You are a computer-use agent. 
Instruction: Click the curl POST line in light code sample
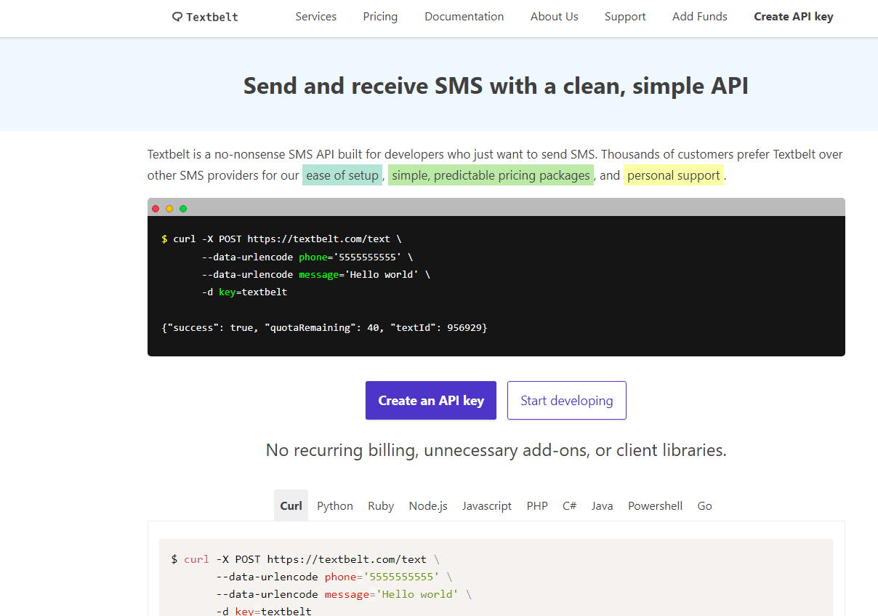pyautogui.click(x=305, y=559)
